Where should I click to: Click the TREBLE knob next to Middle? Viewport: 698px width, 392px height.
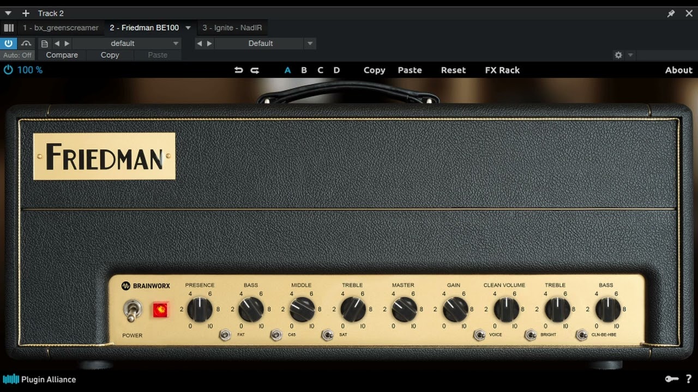click(x=353, y=310)
